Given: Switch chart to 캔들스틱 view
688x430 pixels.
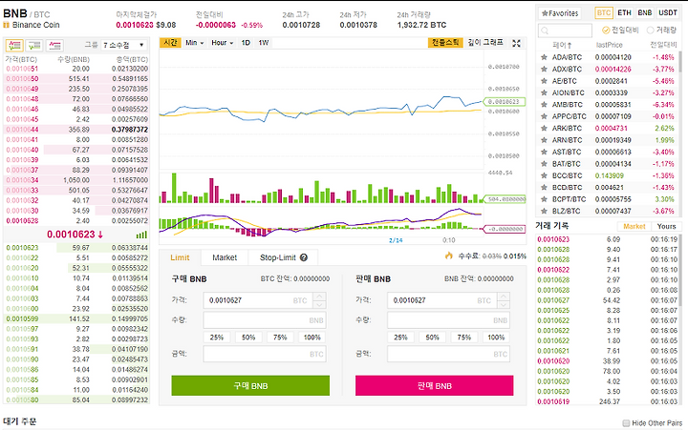Looking at the screenshot, I should tap(445, 43).
